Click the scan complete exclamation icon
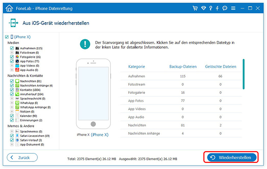The image size is (267, 169). point(85,44)
